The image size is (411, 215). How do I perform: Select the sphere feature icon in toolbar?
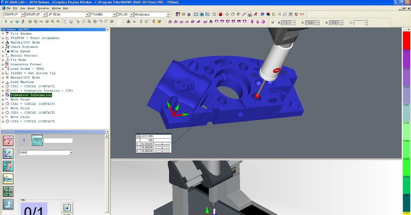(x=263, y=22)
